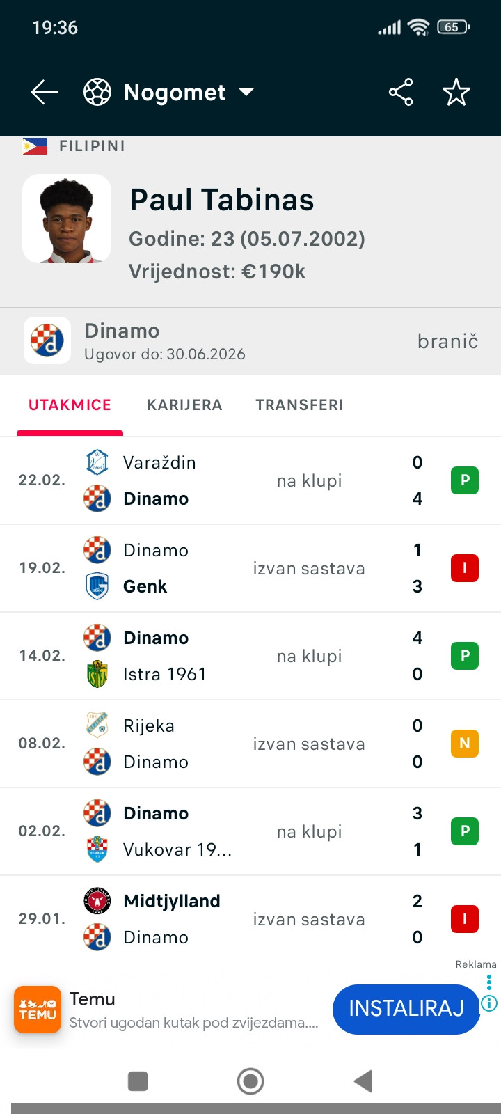Tap the Android home navigation button
Viewport: 501px width, 1114px height.
[x=250, y=1081]
